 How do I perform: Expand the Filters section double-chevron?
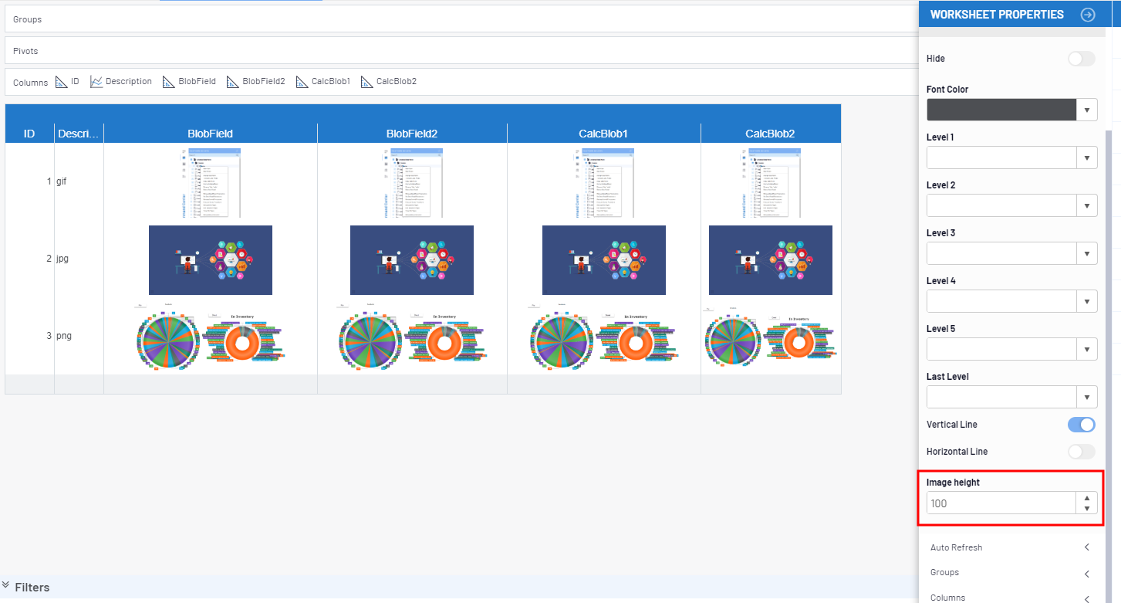pos(6,586)
